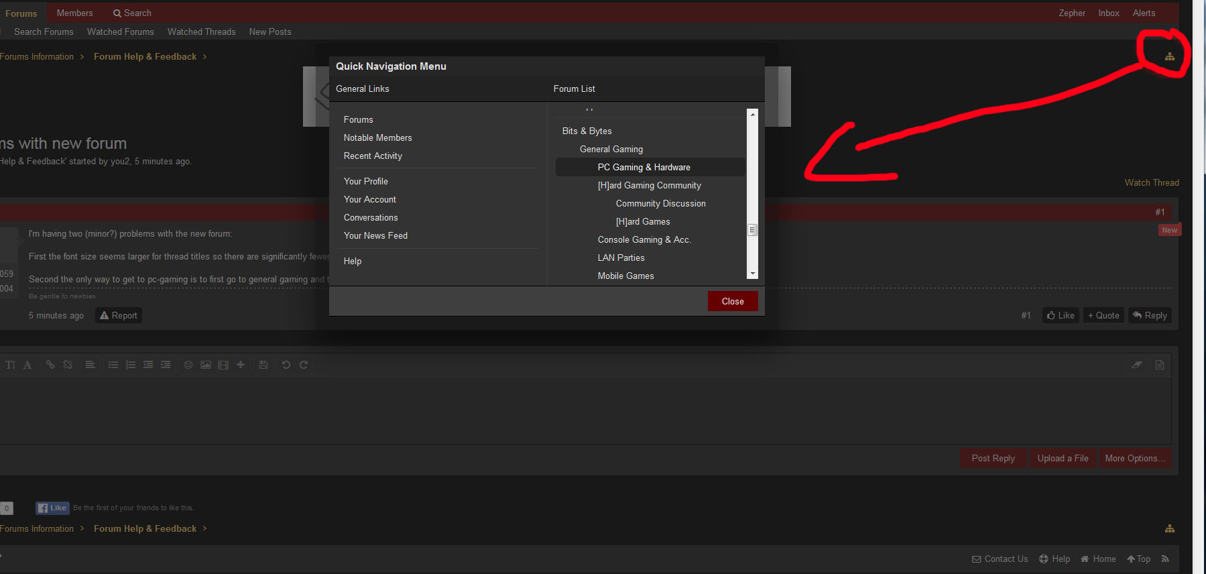Click Forum List scrollbar up arrow
The image size is (1206, 574).
pyautogui.click(x=753, y=115)
